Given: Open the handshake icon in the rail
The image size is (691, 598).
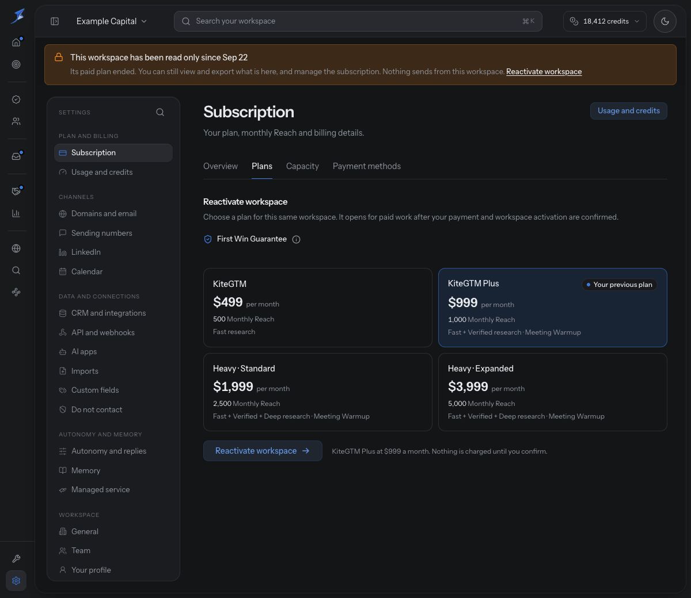Looking at the screenshot, I should pyautogui.click(x=16, y=191).
